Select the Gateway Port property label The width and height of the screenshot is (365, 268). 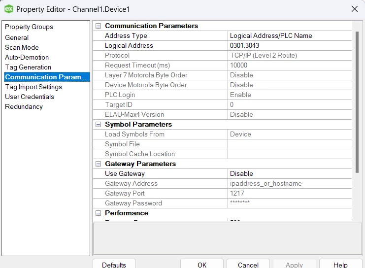pyautogui.click(x=125, y=193)
